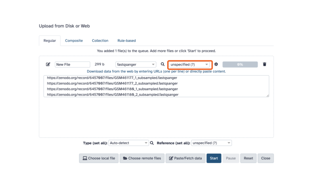Image resolution: width=322 pixels, height=181 pixels.
Task: Select the Rule-based tab
Action: tap(126, 41)
